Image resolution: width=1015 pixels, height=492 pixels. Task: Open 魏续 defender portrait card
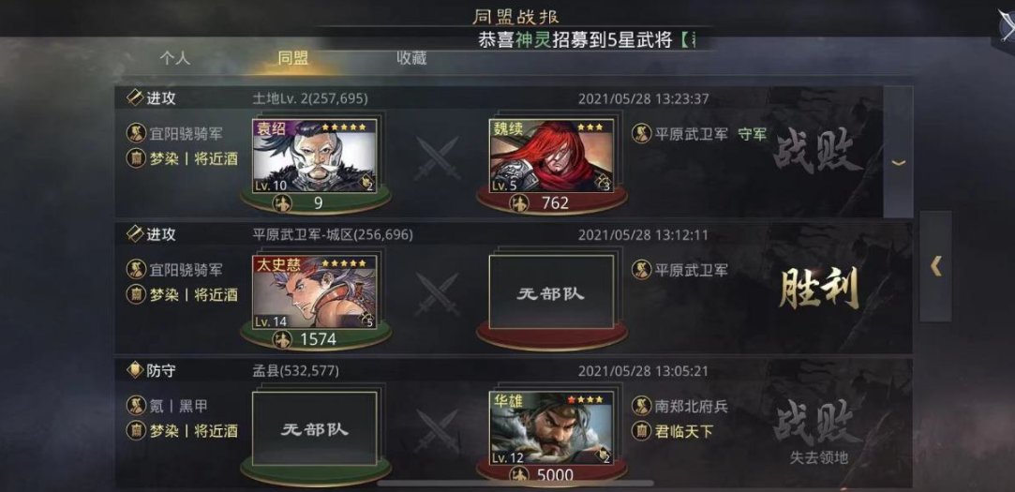point(551,156)
